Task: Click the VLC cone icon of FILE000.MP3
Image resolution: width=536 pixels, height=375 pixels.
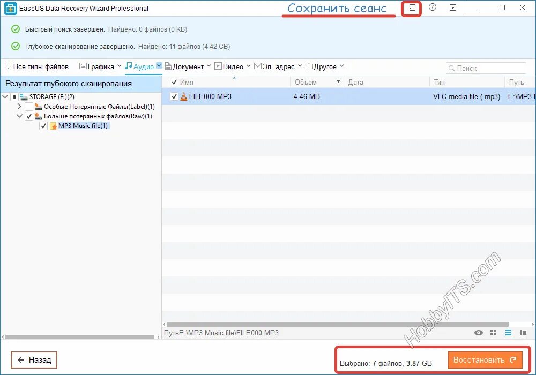Action: click(x=184, y=96)
